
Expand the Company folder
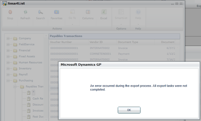(8, 38)
